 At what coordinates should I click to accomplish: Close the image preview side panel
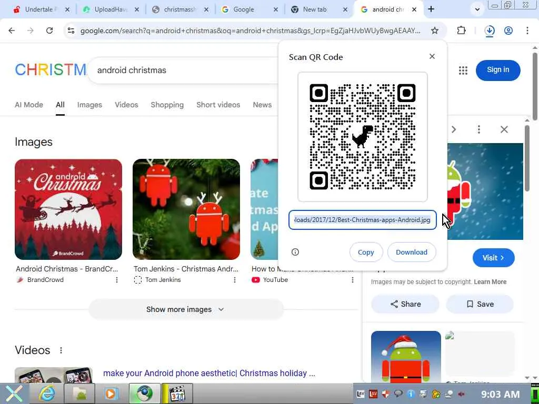point(504,129)
